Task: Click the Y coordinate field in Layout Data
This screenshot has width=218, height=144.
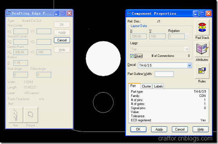Action: tap(157, 36)
